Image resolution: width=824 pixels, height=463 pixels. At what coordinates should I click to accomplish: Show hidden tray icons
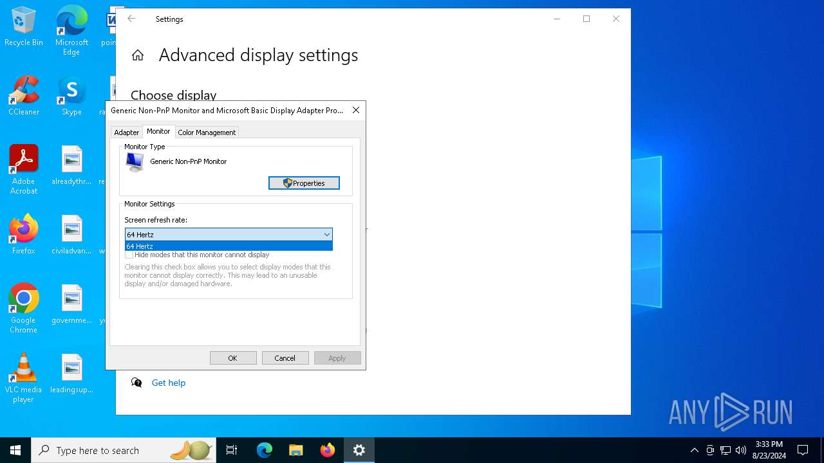[694, 450]
